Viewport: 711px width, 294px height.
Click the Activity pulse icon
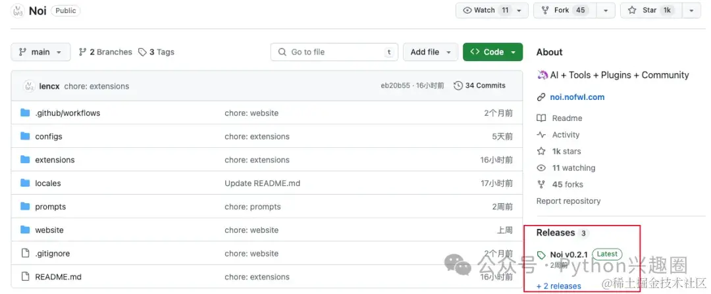541,135
